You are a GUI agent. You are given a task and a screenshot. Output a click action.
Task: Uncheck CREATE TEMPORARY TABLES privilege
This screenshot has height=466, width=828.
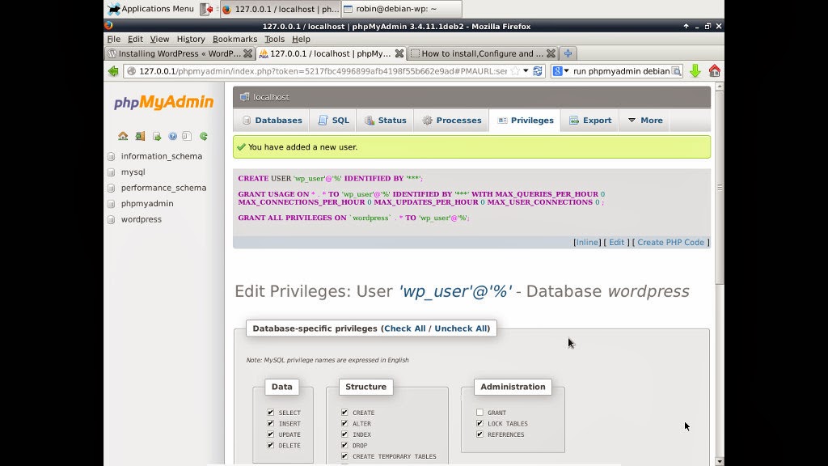tap(344, 456)
